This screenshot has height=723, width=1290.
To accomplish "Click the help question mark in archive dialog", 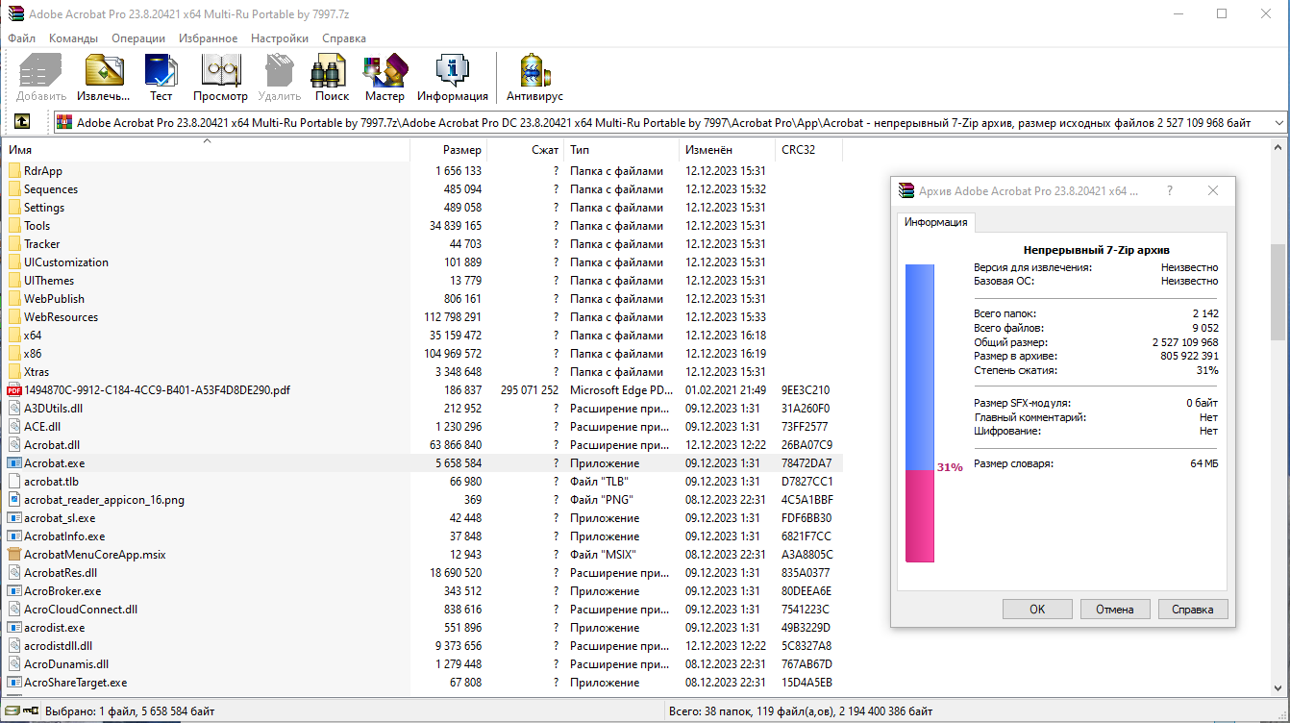I will [x=1170, y=191].
